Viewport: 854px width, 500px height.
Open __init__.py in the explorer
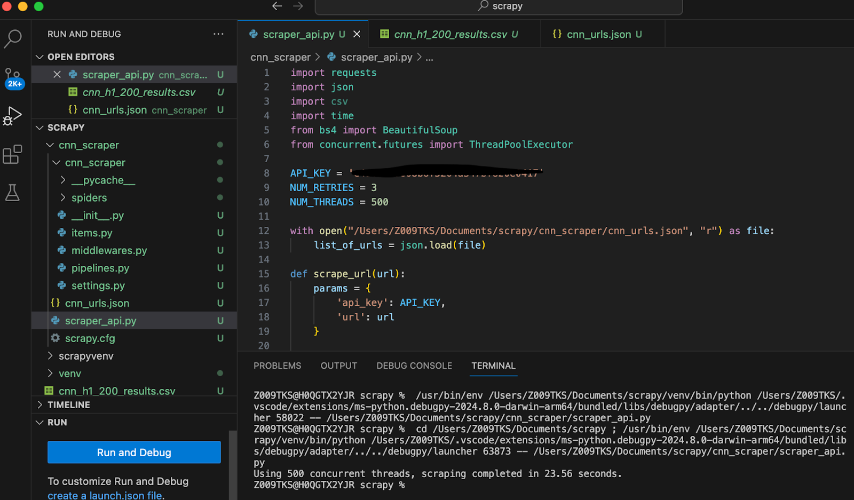point(135,216)
